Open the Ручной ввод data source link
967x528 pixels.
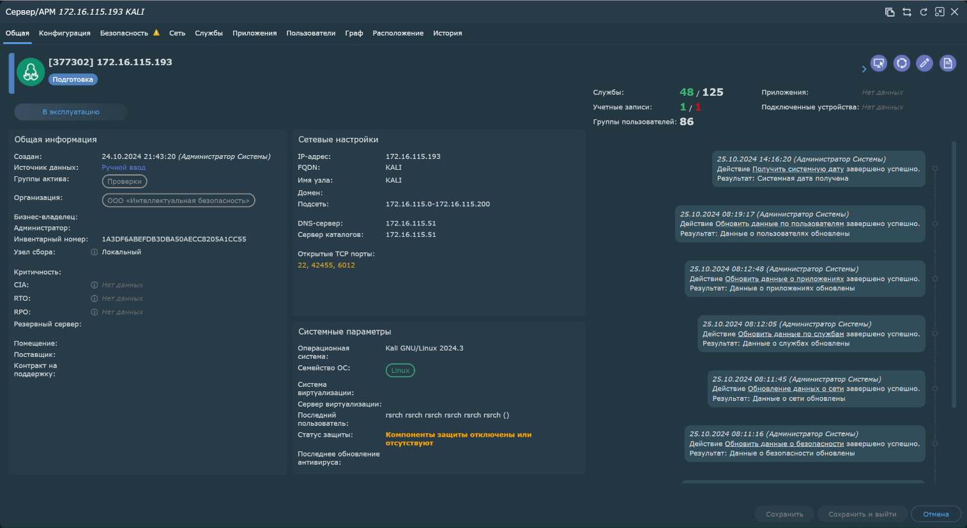124,168
